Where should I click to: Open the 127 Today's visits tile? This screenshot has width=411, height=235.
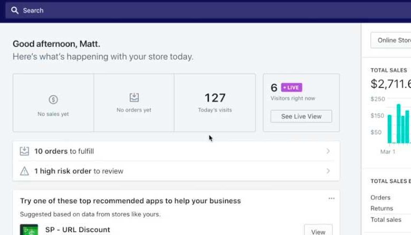pos(214,102)
